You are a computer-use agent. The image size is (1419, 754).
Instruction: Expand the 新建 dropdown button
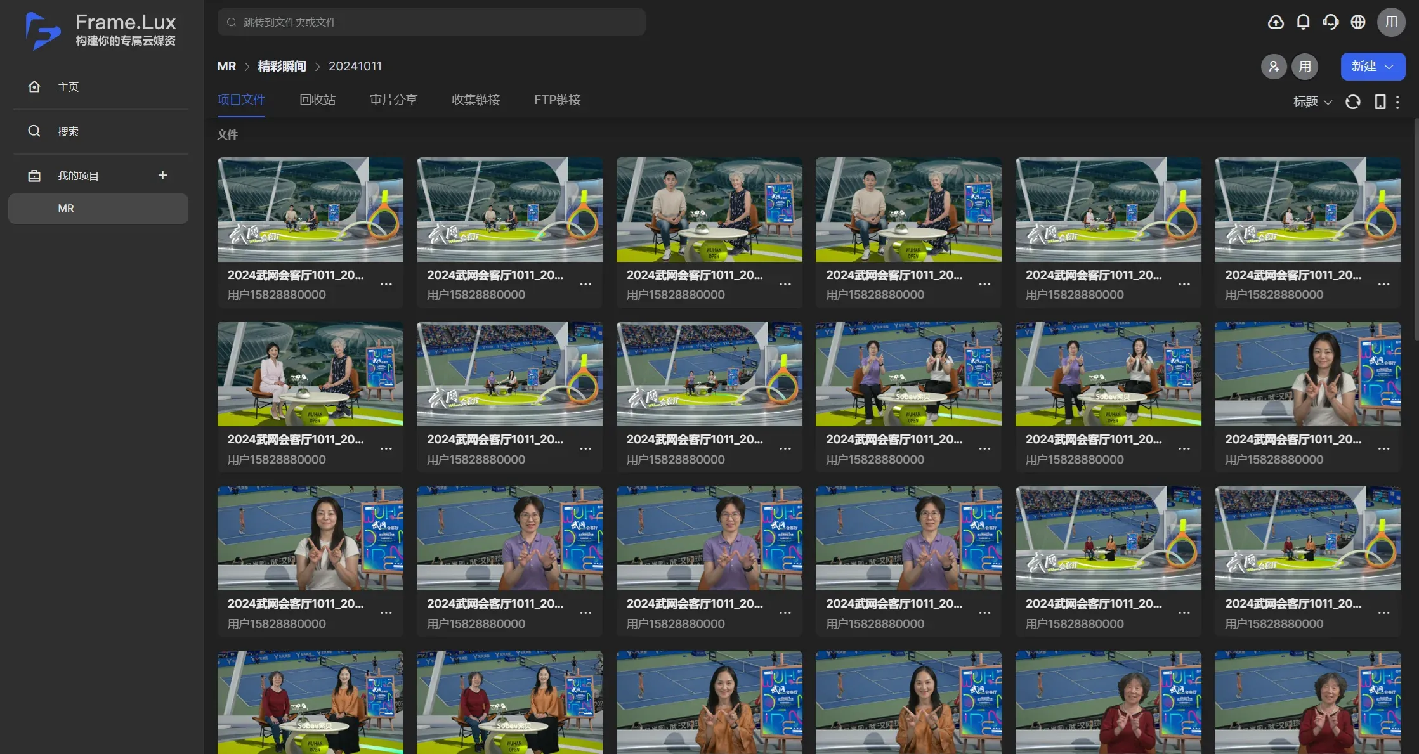pyautogui.click(x=1373, y=67)
